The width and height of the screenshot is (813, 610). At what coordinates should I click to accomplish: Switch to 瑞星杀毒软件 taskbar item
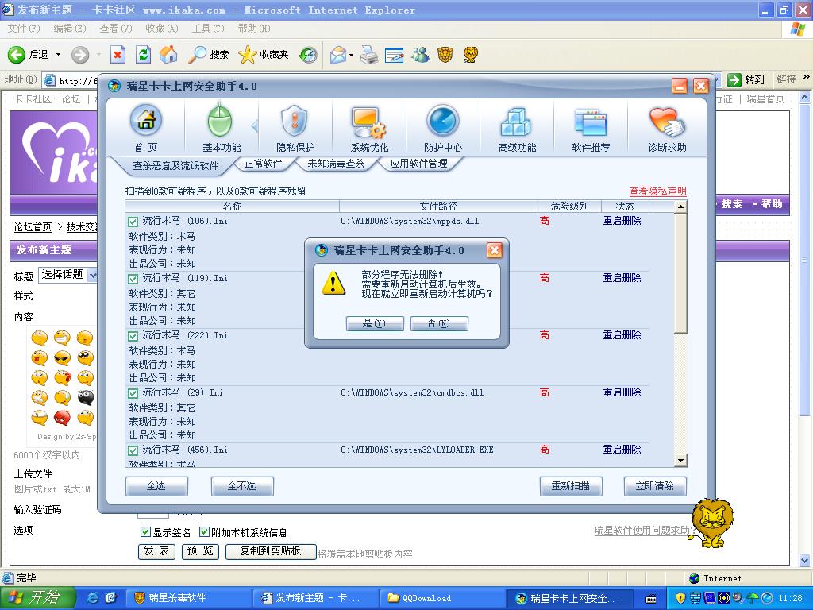click(189, 598)
